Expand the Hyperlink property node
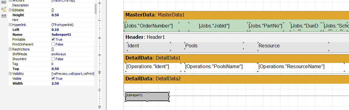The image size is (349, 110). tap(10, 25)
